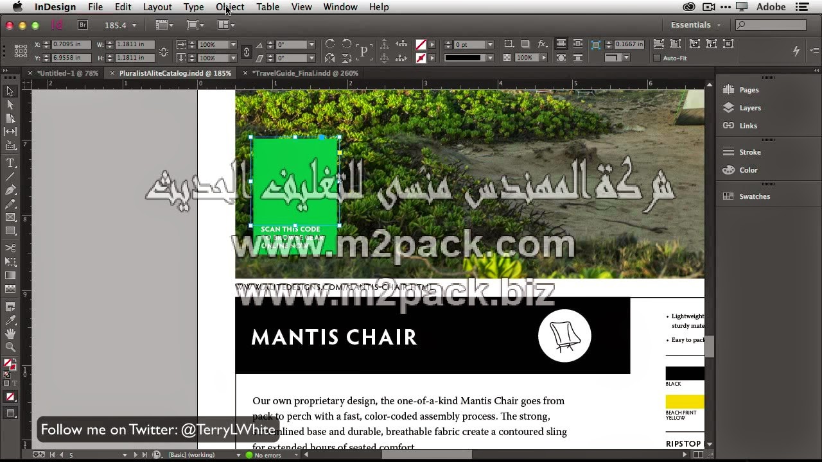Open the stroke weight 0 pt dropdown
The width and height of the screenshot is (822, 462).
click(x=490, y=45)
